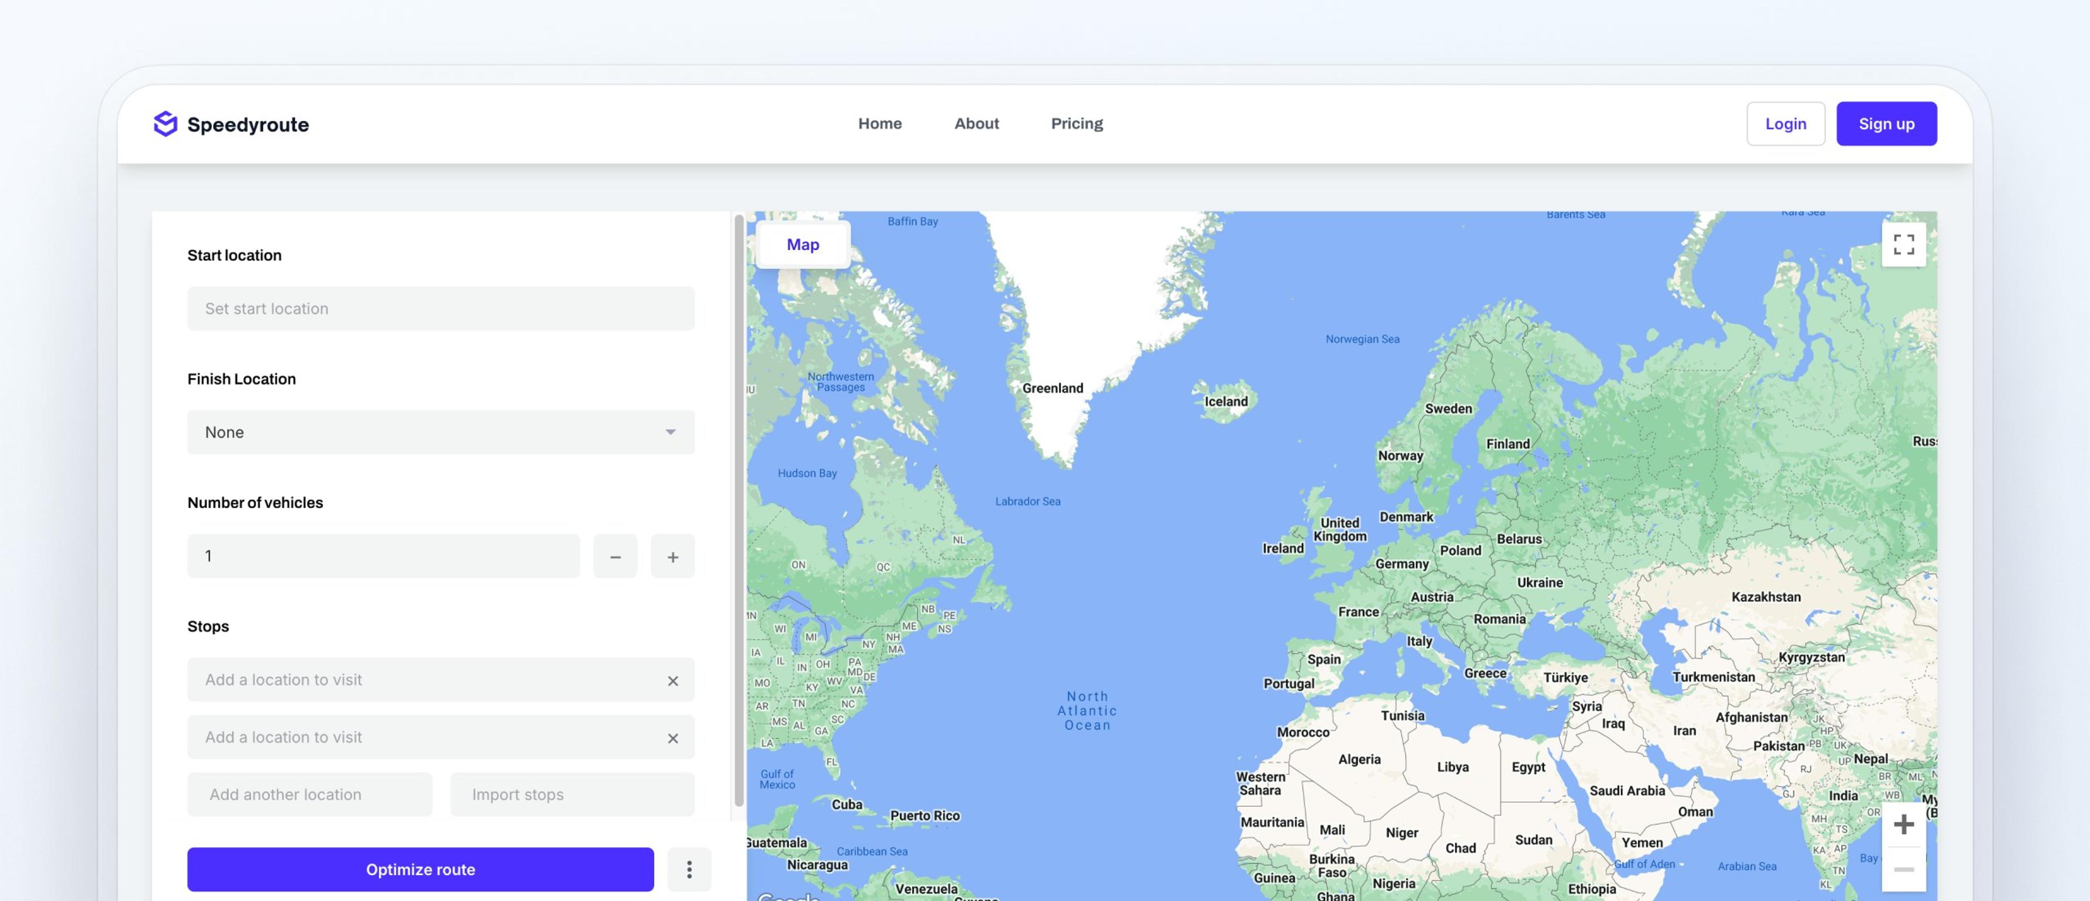Click the Hudson Bay map label
Screen dimensions: 2090x901
pyautogui.click(x=807, y=473)
